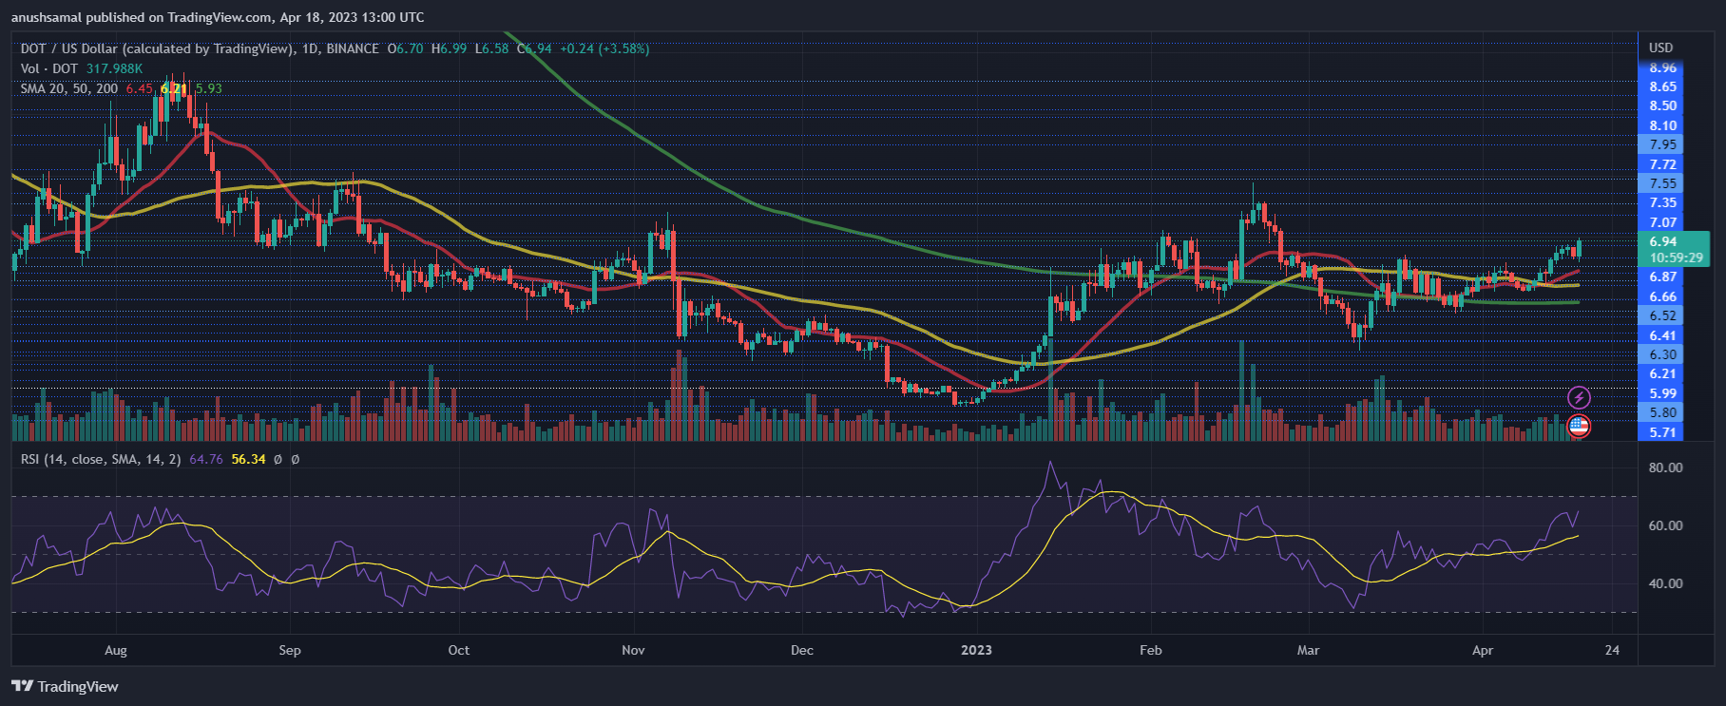1726x706 pixels.
Task: Expand the RSI 80.00 scale label
Action: (1665, 467)
